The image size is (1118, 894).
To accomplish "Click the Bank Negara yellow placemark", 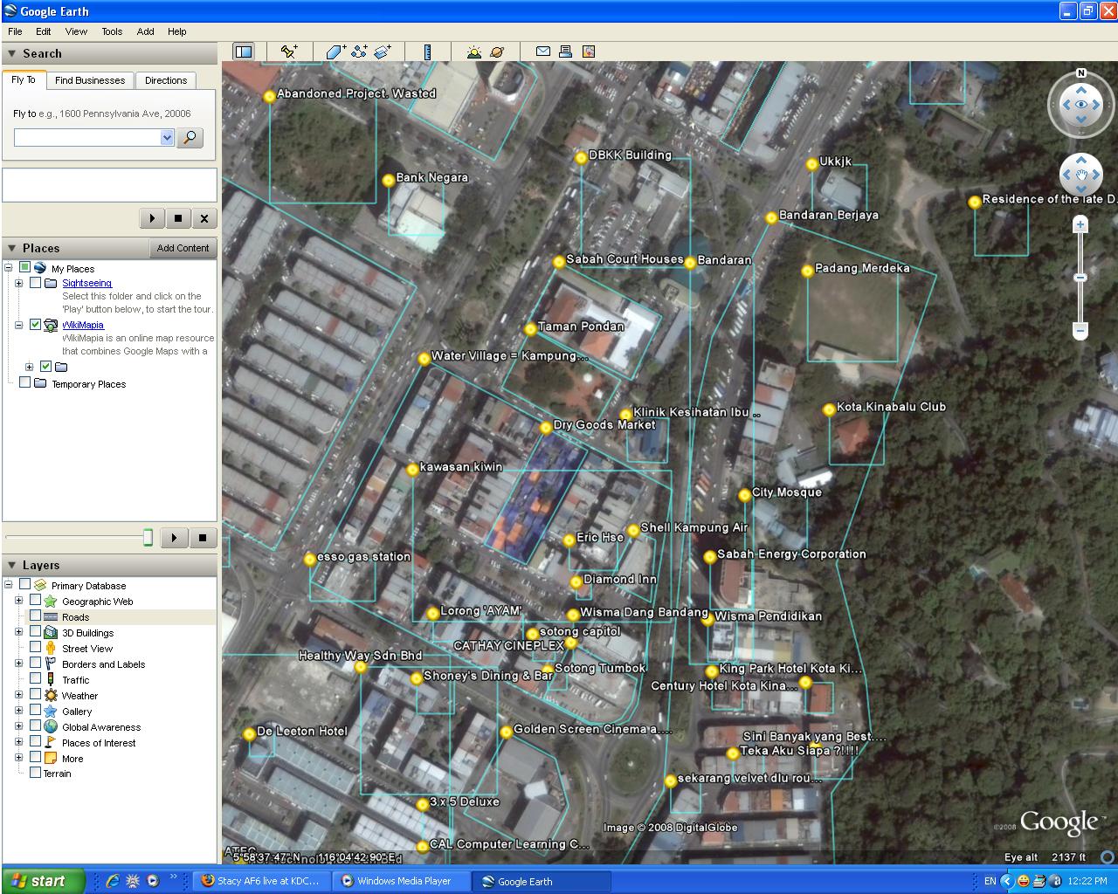I will click(389, 181).
